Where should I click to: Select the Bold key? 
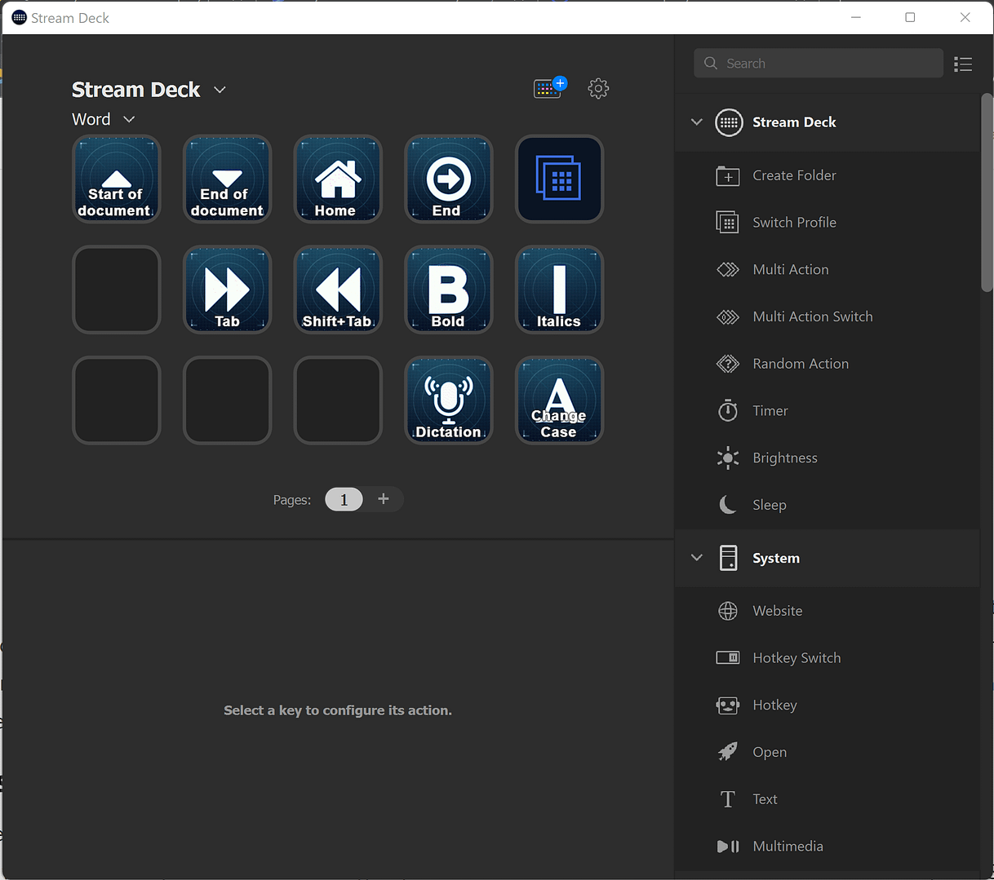(449, 290)
